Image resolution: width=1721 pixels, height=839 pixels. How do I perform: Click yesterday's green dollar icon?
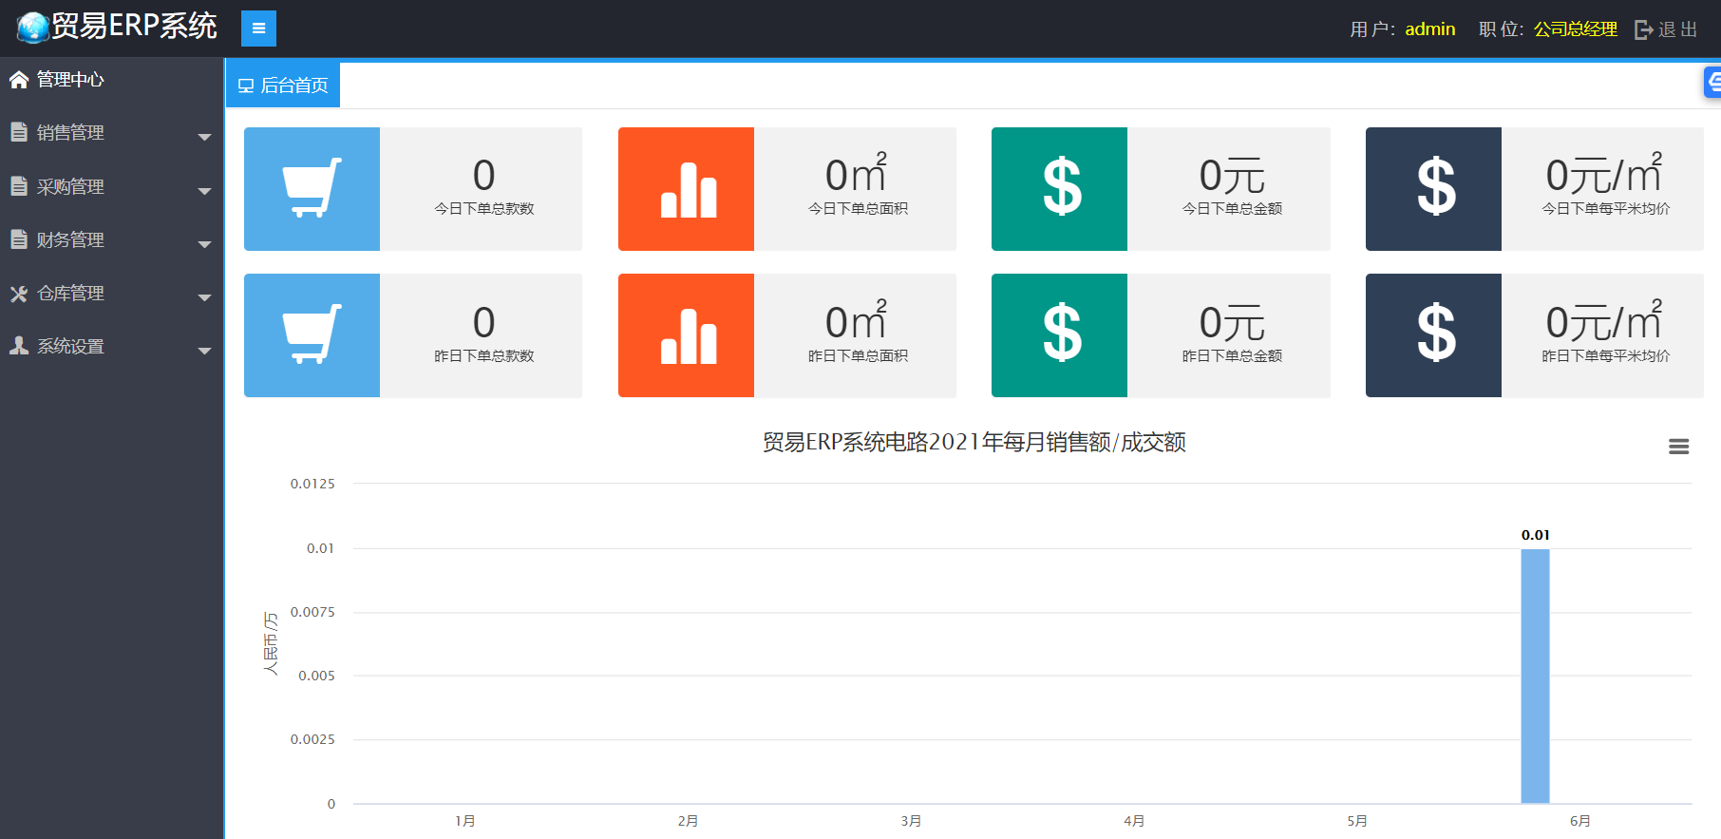point(1059,335)
